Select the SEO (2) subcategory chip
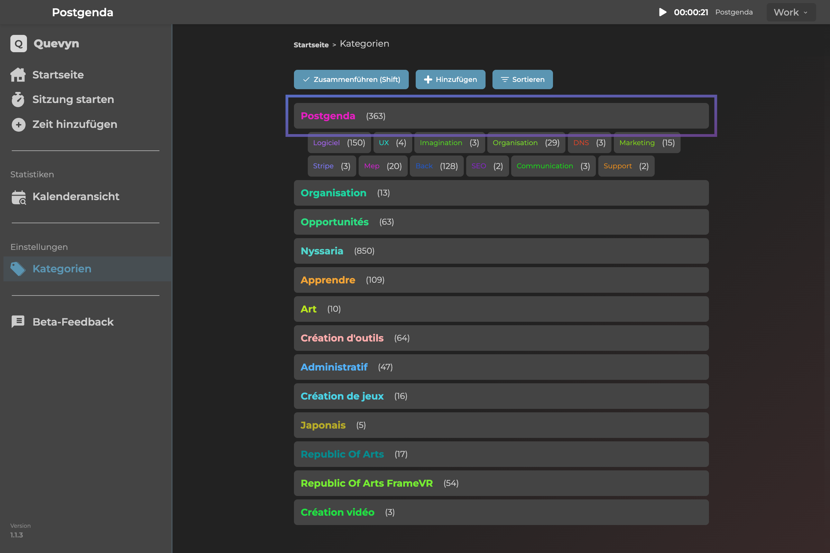This screenshot has height=553, width=830. (487, 166)
